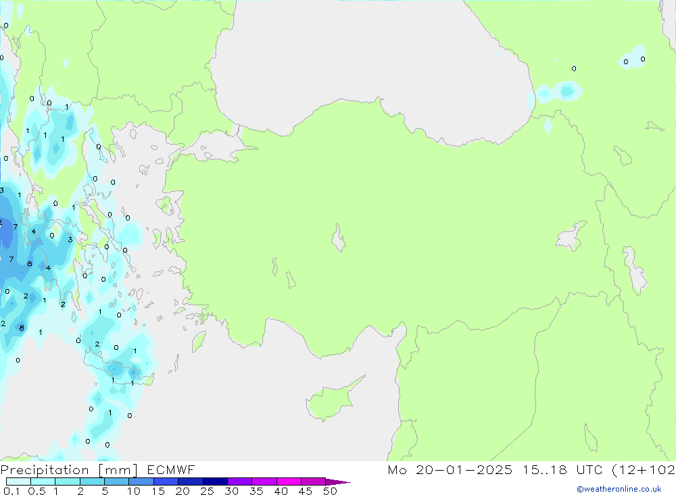Viewport: 676px width, 495px height.
Task: Click the 'ECMWF' model label
Action: 171,470
